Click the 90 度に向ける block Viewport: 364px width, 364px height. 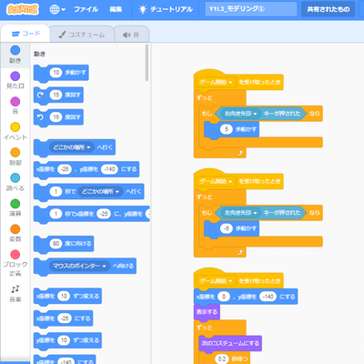[64, 244]
